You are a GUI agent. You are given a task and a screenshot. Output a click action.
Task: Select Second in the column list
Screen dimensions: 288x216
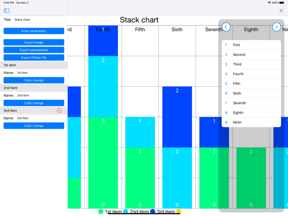coord(251,55)
